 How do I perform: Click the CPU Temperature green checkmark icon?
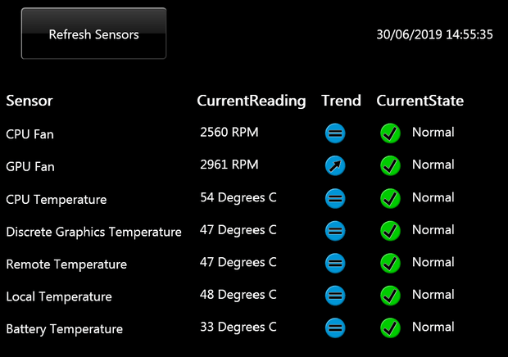[390, 198]
